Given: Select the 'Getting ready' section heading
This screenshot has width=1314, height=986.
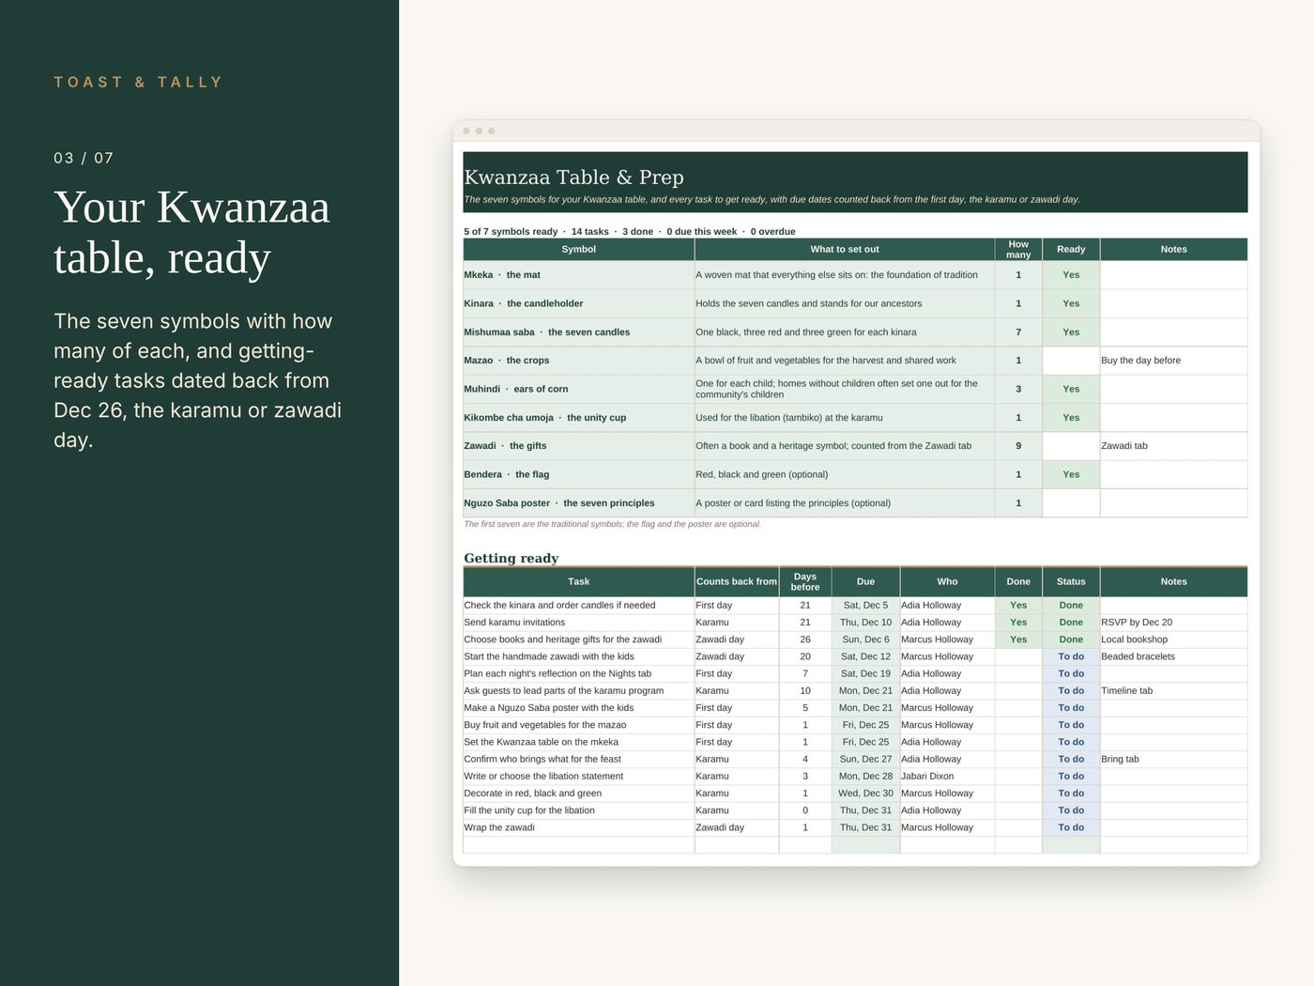Looking at the screenshot, I should 512,558.
